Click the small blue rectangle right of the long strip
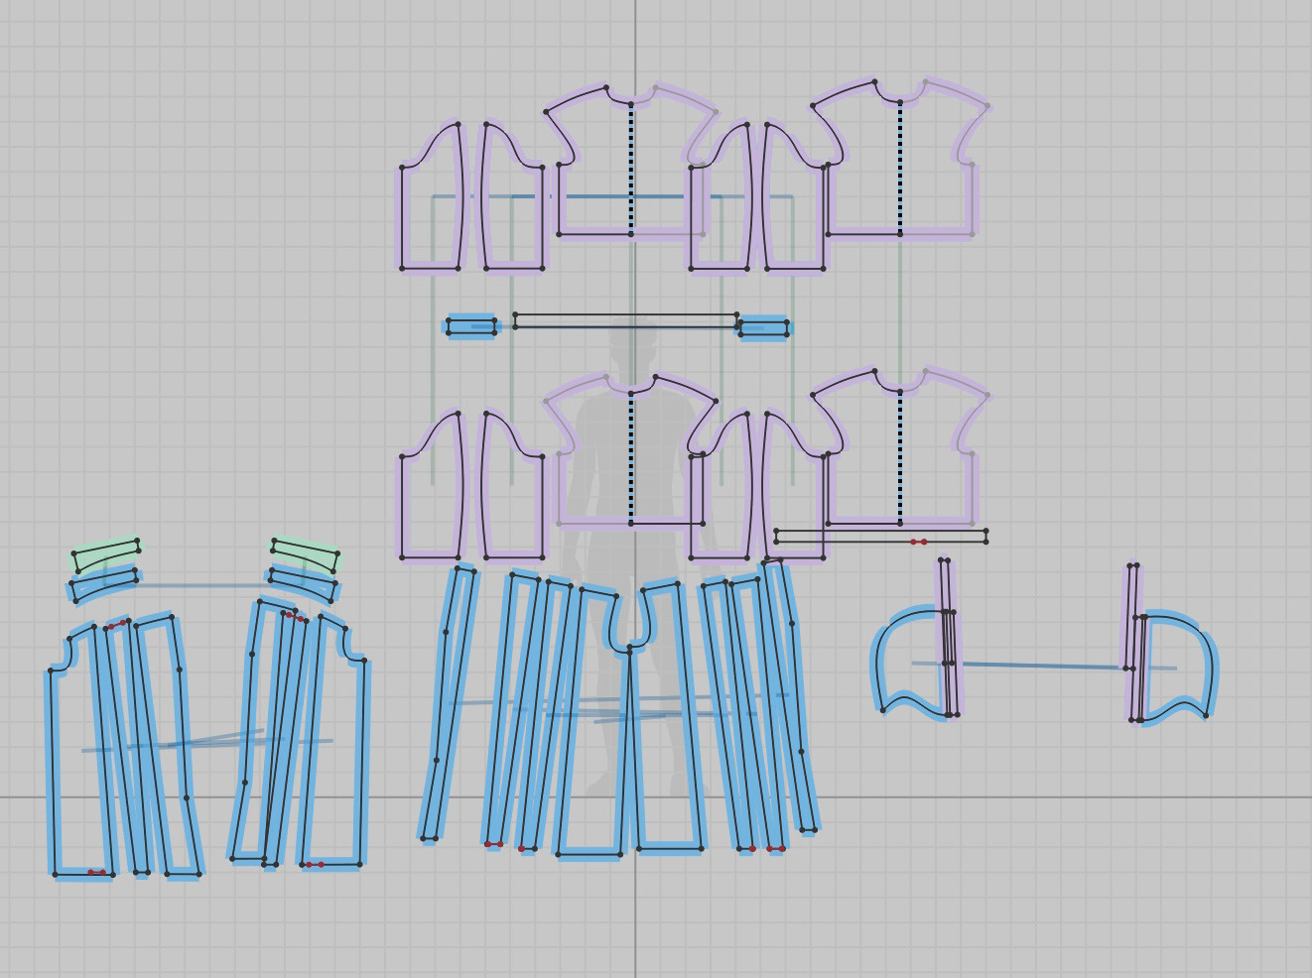This screenshot has height=978, width=1312. tap(763, 327)
